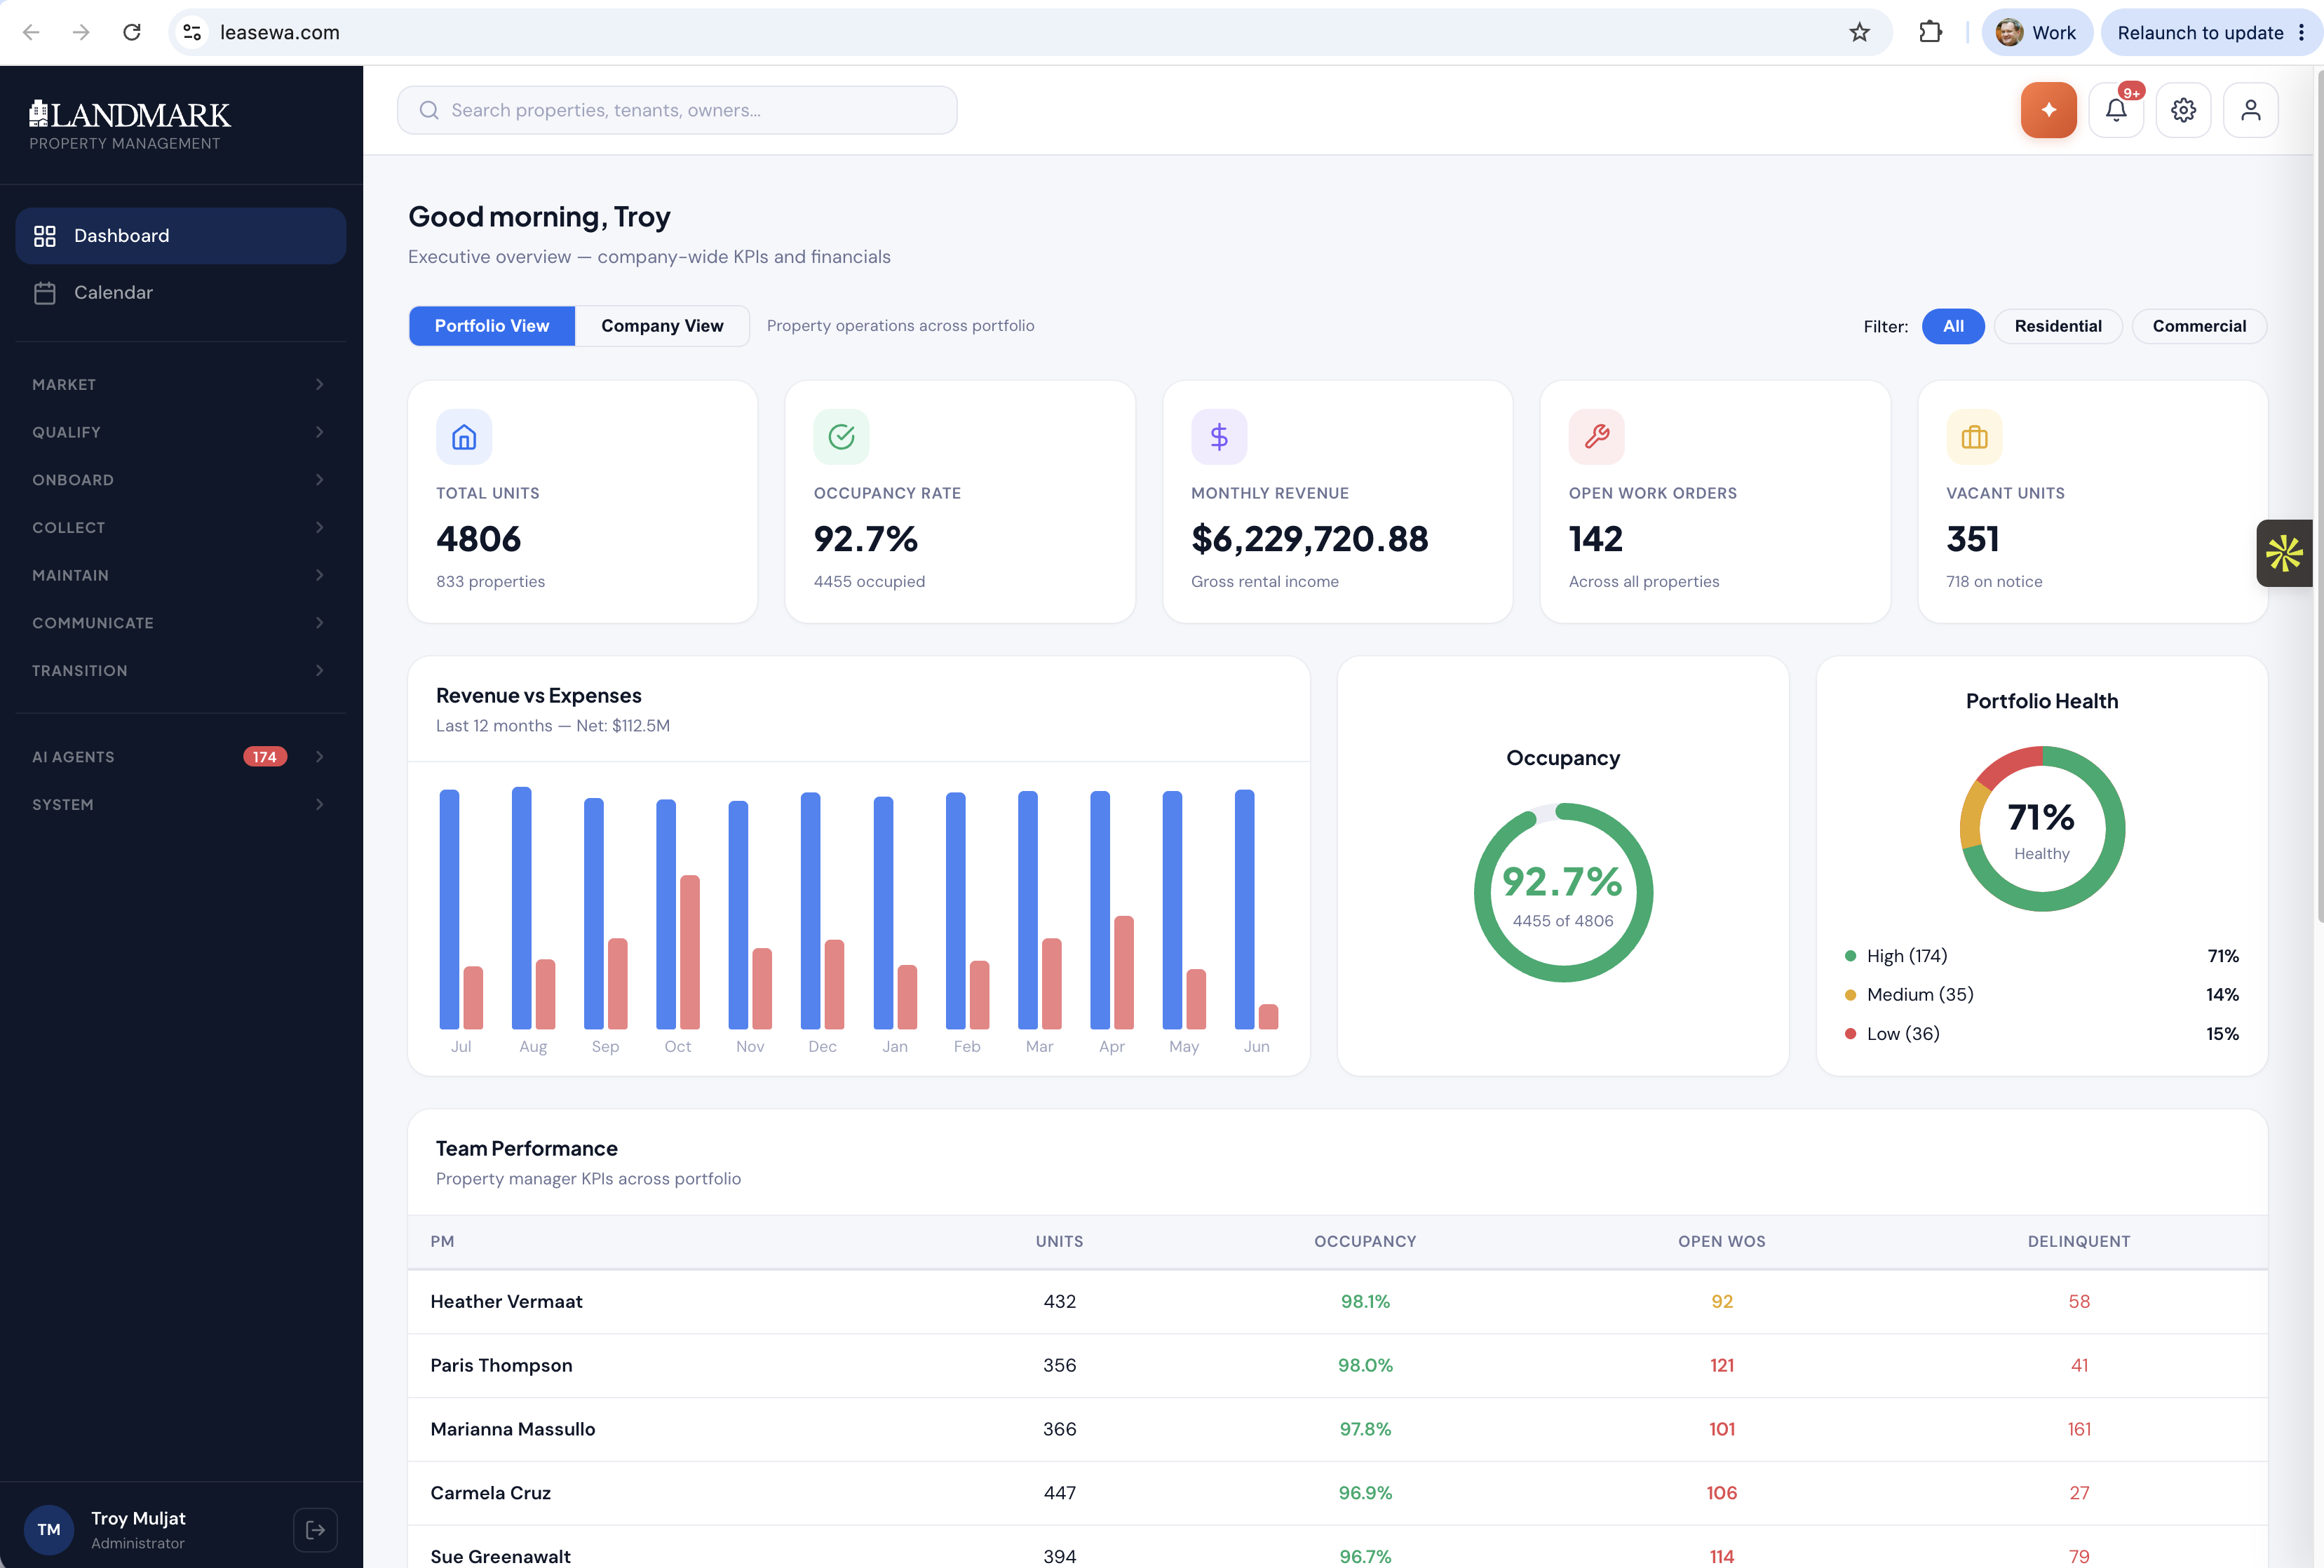
Task: Expand the Maintain section
Action: click(180, 575)
